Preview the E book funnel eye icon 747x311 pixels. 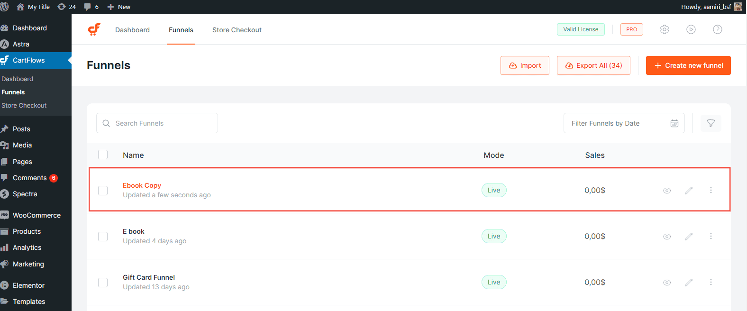pyautogui.click(x=667, y=237)
